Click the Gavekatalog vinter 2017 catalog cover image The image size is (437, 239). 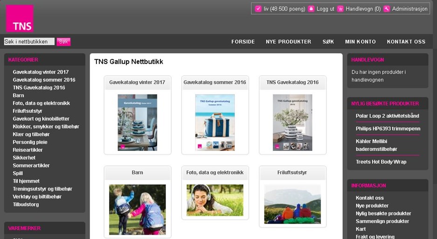coord(138,123)
